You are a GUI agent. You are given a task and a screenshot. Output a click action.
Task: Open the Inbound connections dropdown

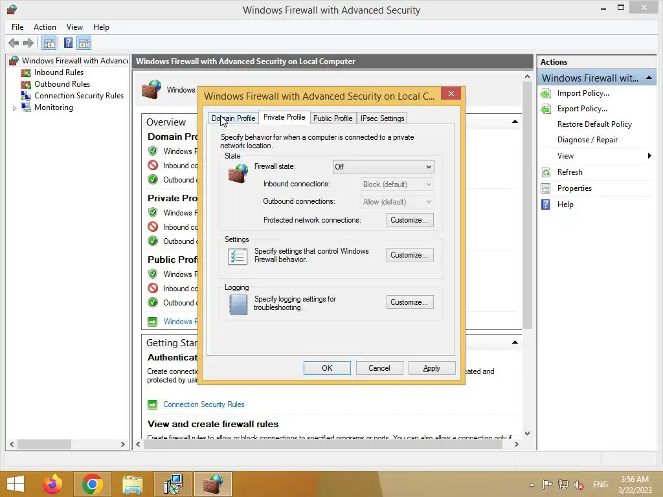point(397,184)
